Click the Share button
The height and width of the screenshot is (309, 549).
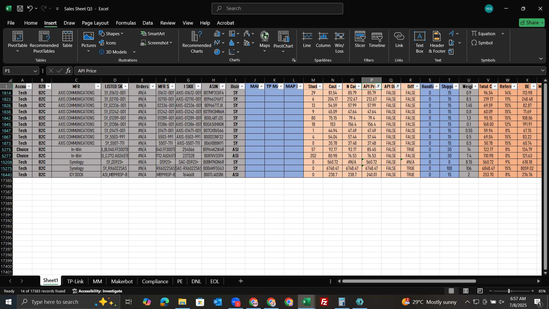pos(532,23)
